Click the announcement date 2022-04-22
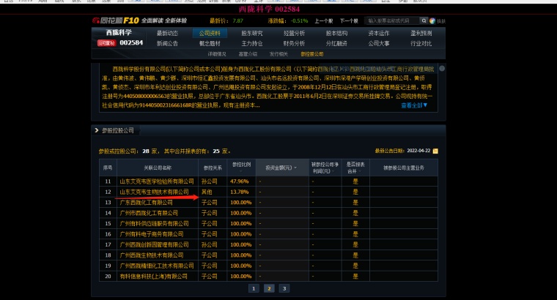Screen dimensions: 557x300 418,151
